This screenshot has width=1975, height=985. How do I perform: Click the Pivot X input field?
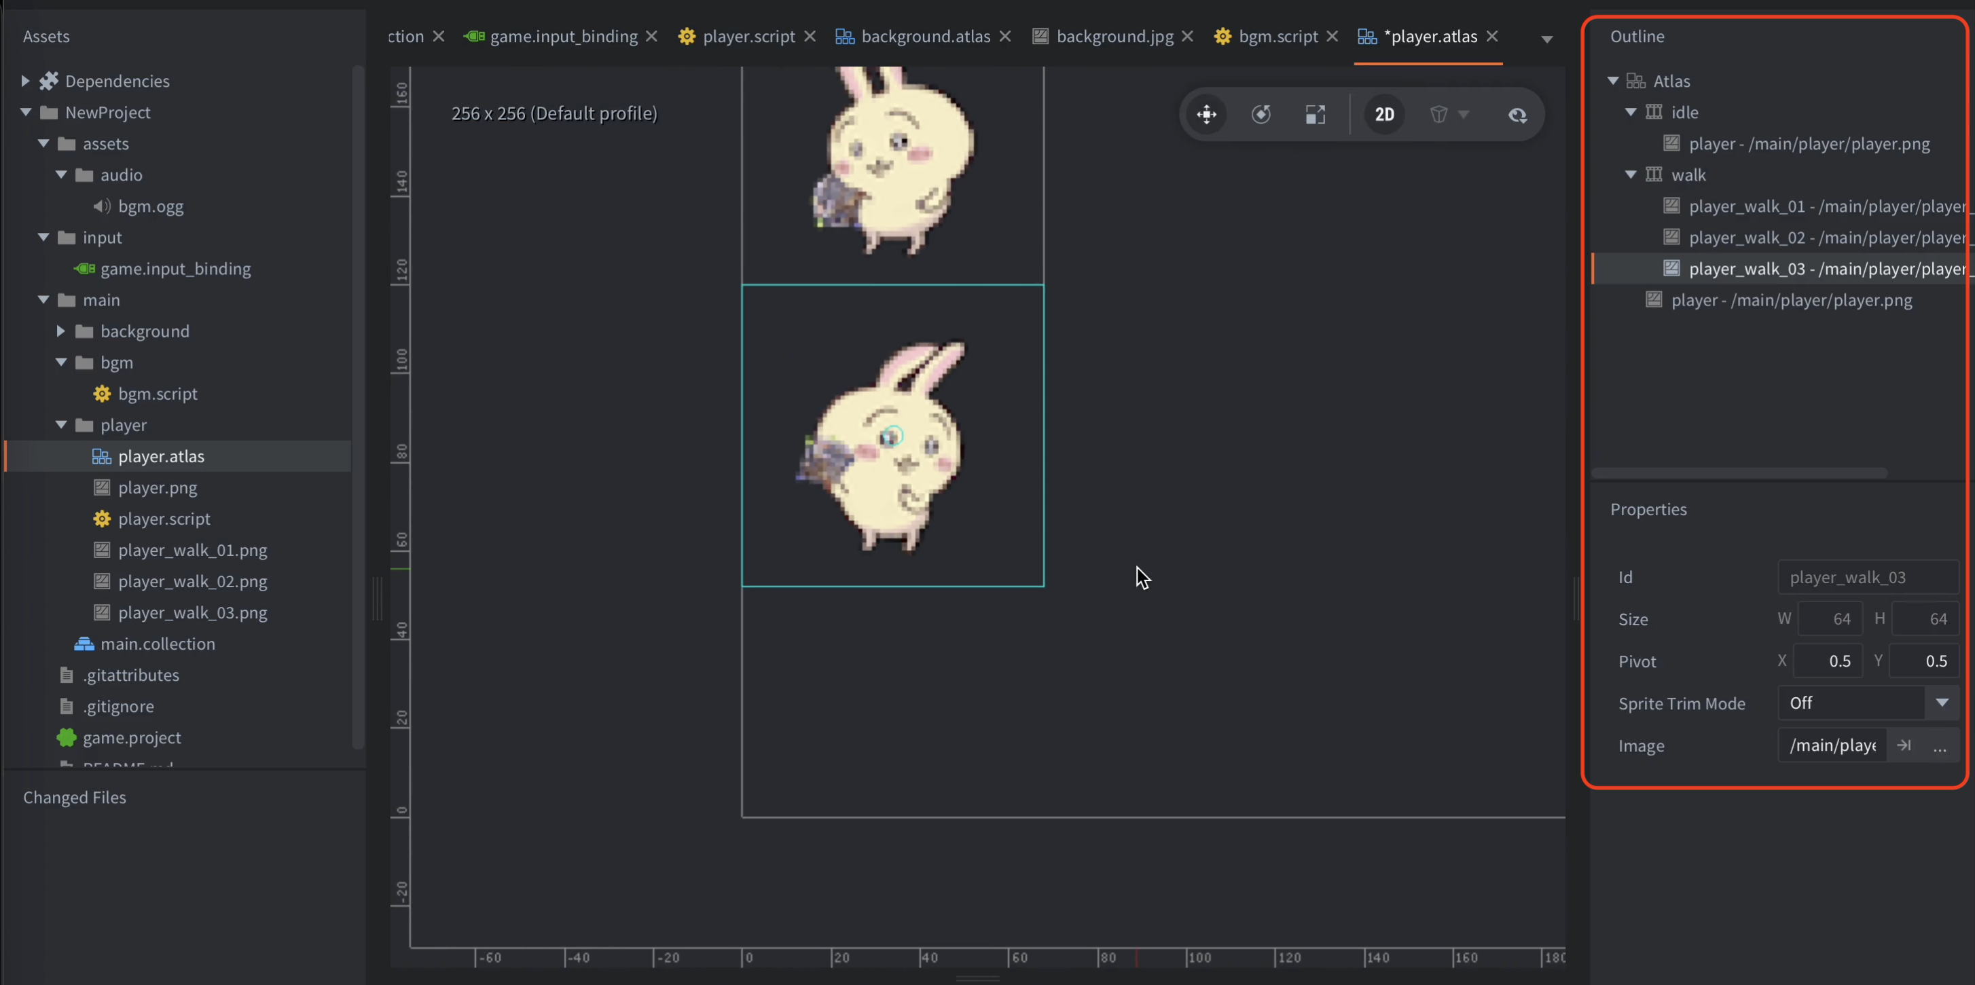tap(1828, 661)
